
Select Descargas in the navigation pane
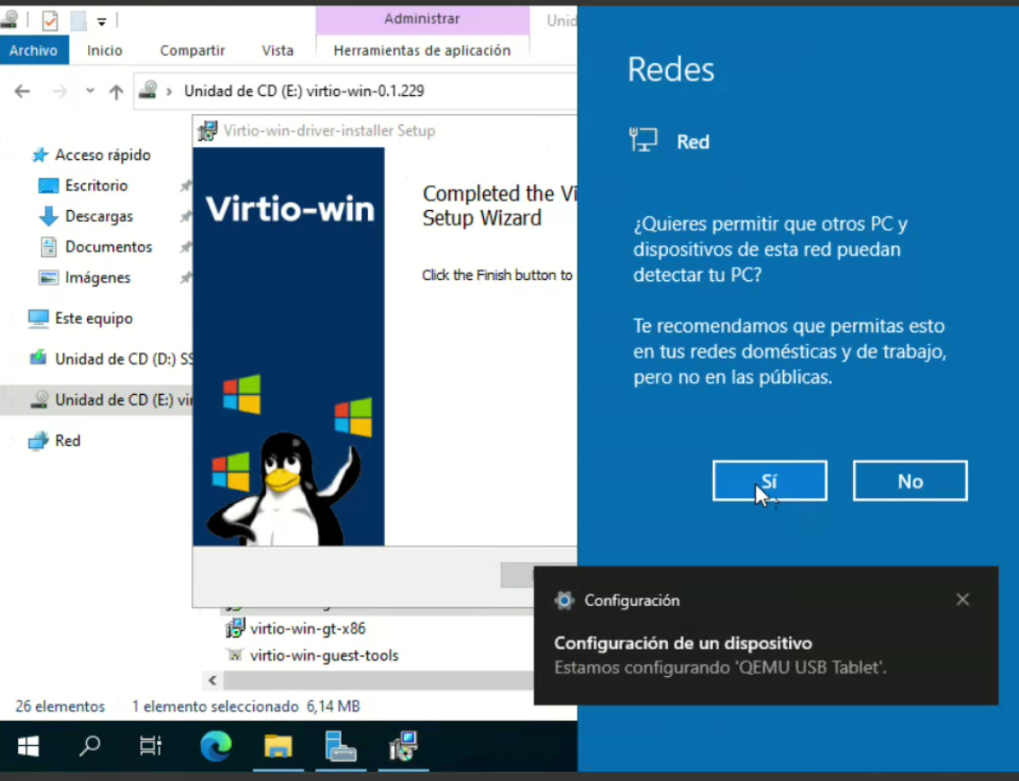(99, 216)
